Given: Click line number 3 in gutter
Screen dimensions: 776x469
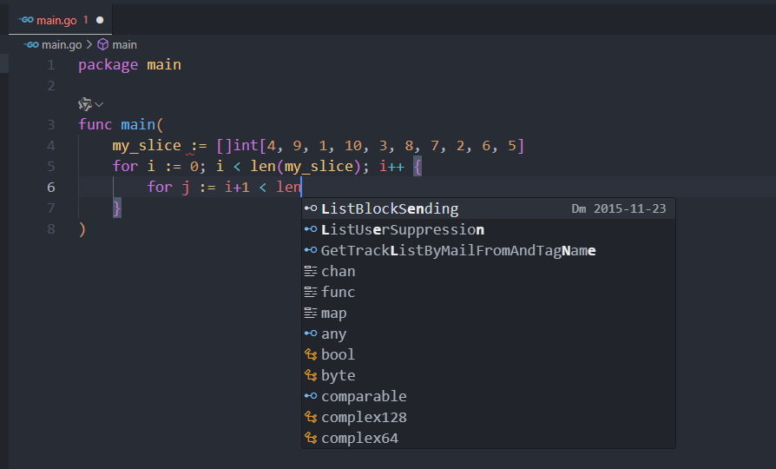Looking at the screenshot, I should [x=51, y=124].
